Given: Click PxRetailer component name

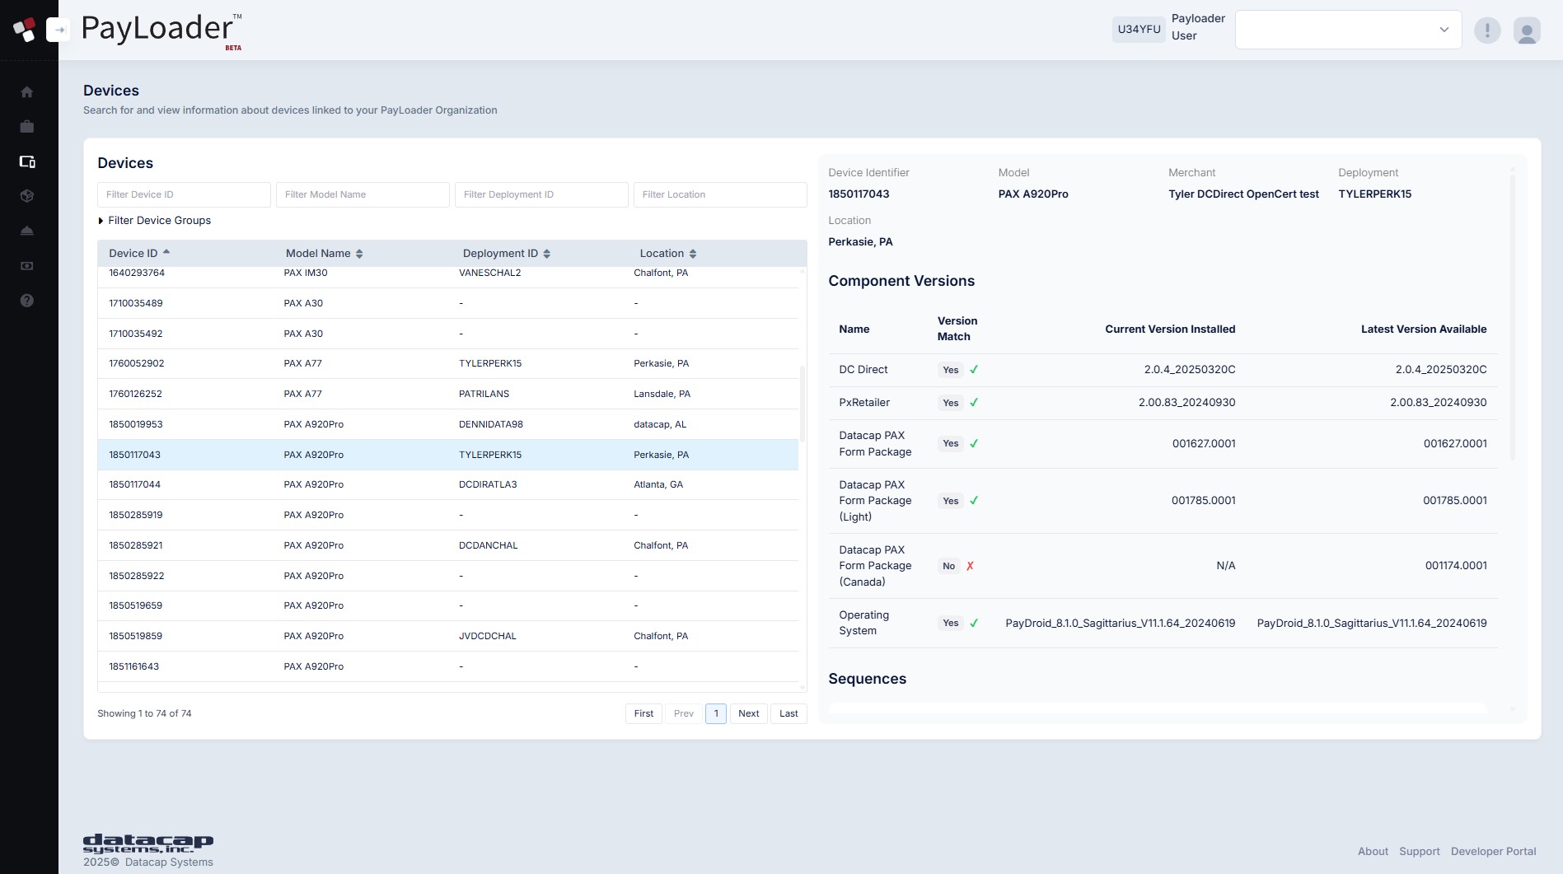Looking at the screenshot, I should (864, 403).
